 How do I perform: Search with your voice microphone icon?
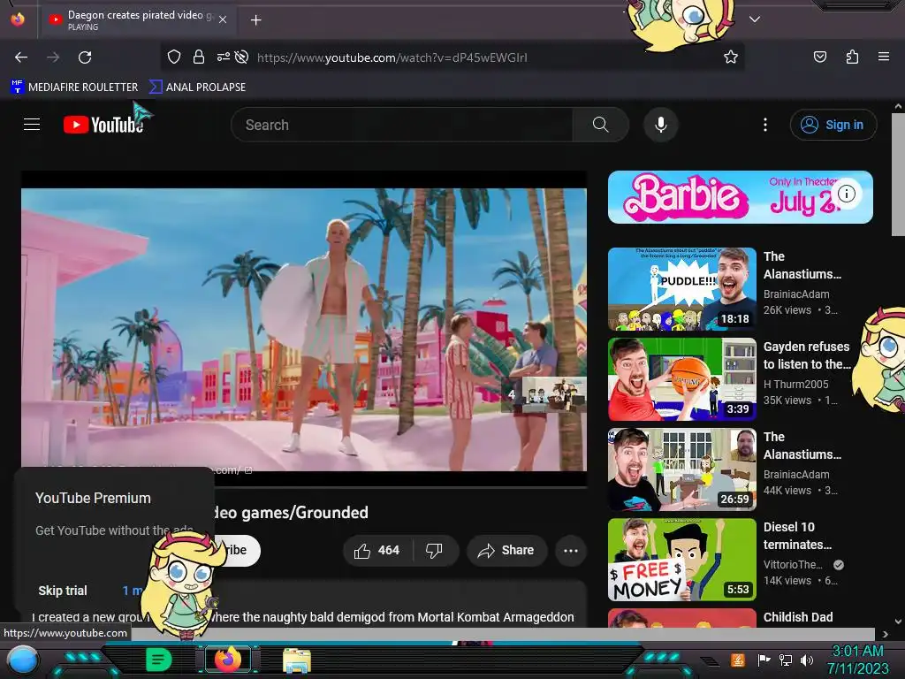tap(661, 125)
